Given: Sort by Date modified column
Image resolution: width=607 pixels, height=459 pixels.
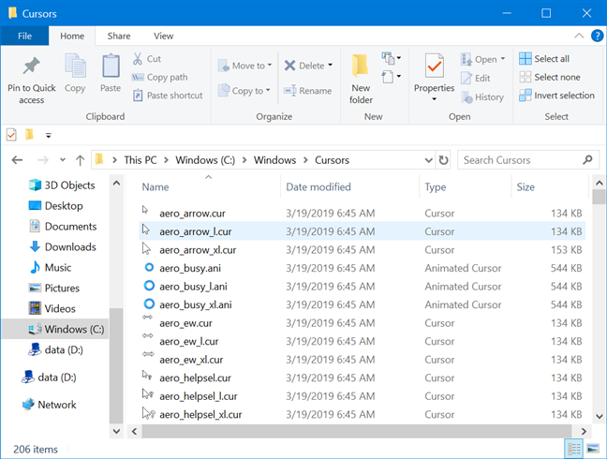Looking at the screenshot, I should [318, 187].
